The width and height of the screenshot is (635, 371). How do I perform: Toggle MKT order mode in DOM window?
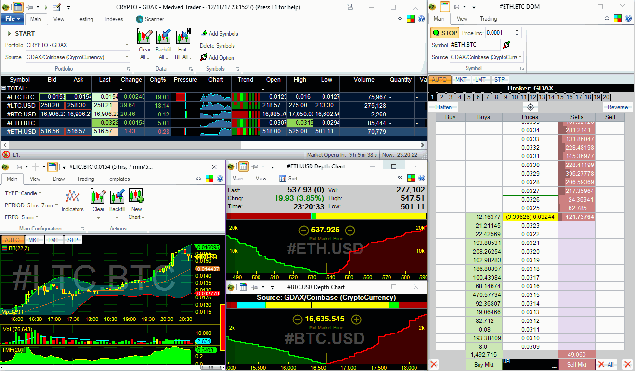click(461, 80)
